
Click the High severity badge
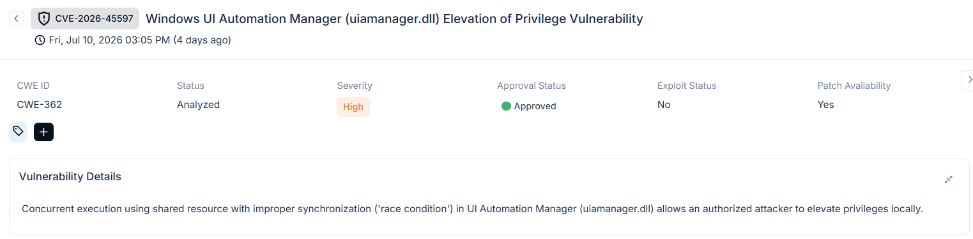pos(353,107)
